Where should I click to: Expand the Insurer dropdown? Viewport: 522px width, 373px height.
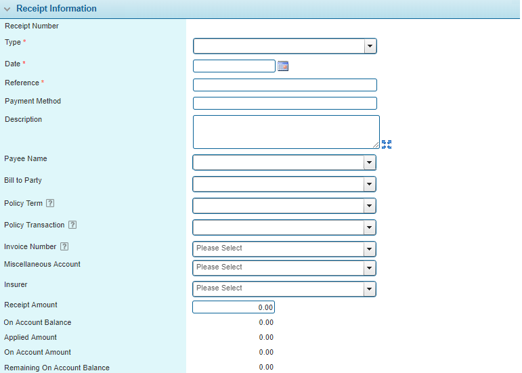point(369,289)
